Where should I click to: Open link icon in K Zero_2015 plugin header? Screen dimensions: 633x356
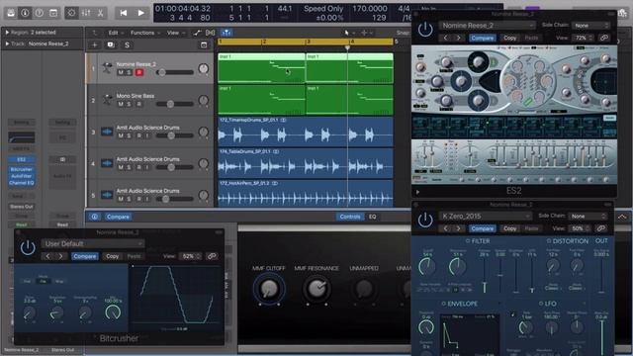(601, 228)
